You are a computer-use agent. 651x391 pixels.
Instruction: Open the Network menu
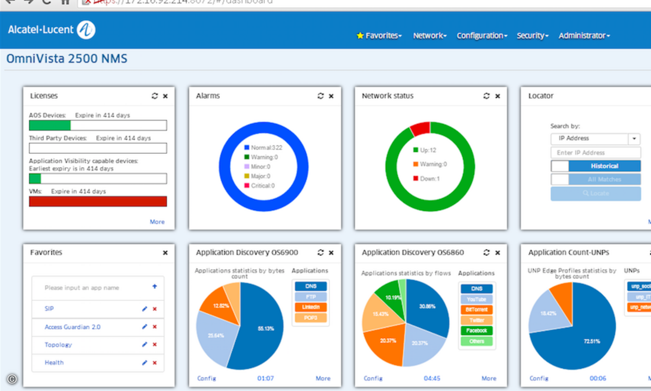430,35
